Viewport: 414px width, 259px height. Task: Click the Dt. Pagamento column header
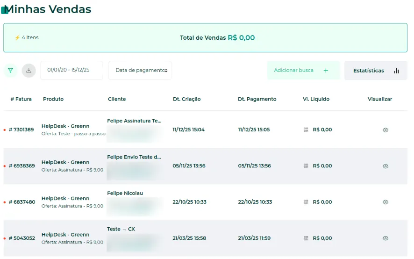pyautogui.click(x=257, y=99)
